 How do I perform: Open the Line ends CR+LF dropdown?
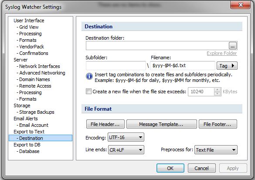(x=126, y=150)
